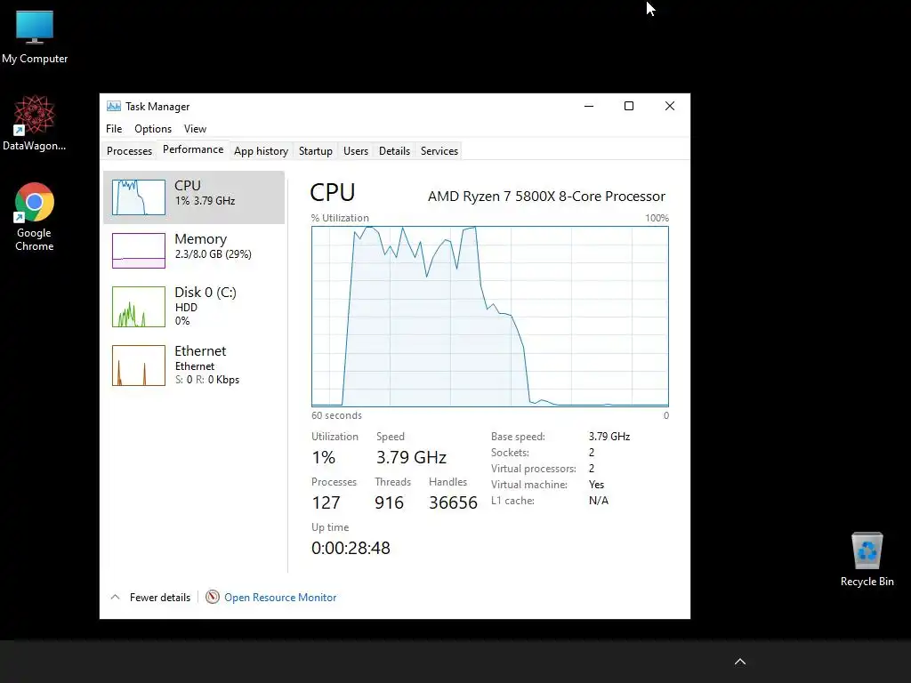Click the Open Resource Monitor link
Screen dimensions: 911x683
pos(280,598)
